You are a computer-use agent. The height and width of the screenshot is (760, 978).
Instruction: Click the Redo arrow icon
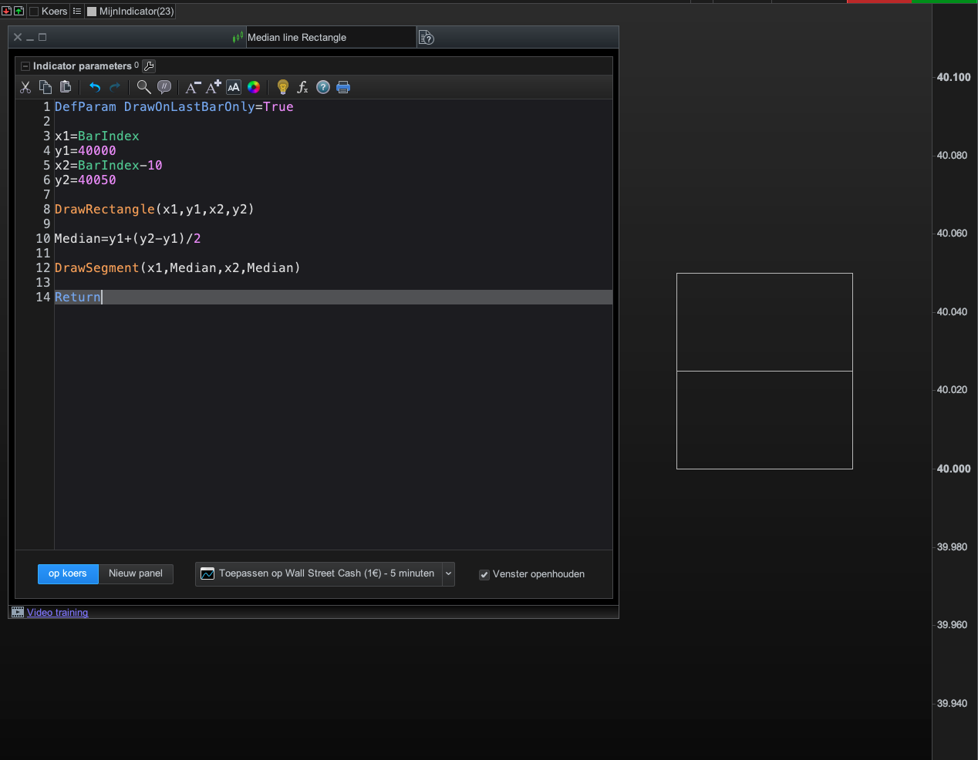[115, 87]
